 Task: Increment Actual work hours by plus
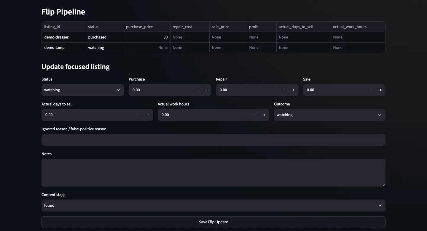coord(264,115)
